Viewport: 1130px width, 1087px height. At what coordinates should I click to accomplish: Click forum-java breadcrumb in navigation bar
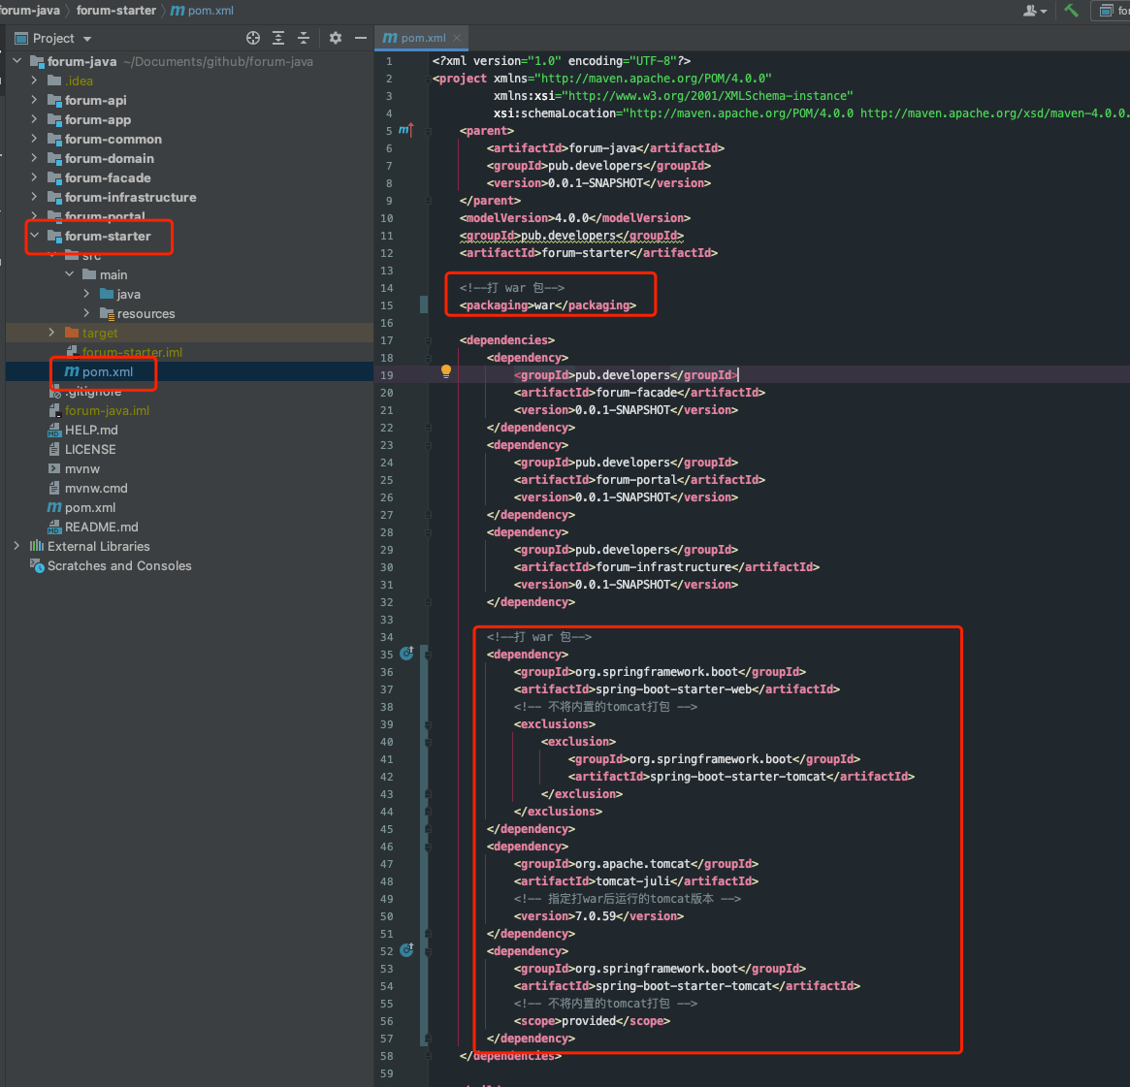pyautogui.click(x=29, y=10)
